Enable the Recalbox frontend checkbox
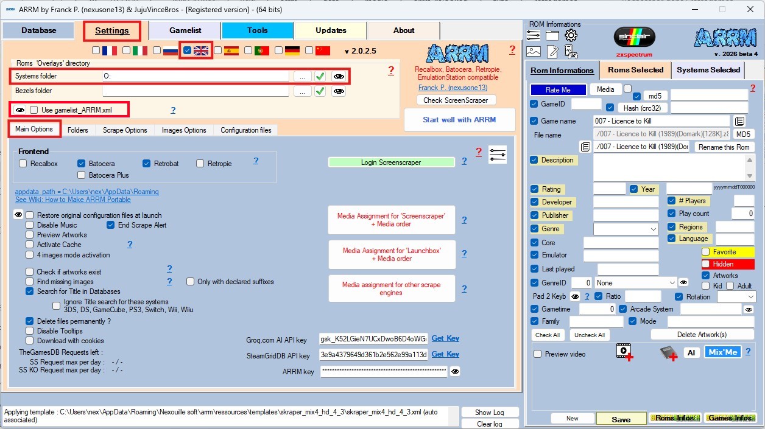 pyautogui.click(x=23, y=164)
